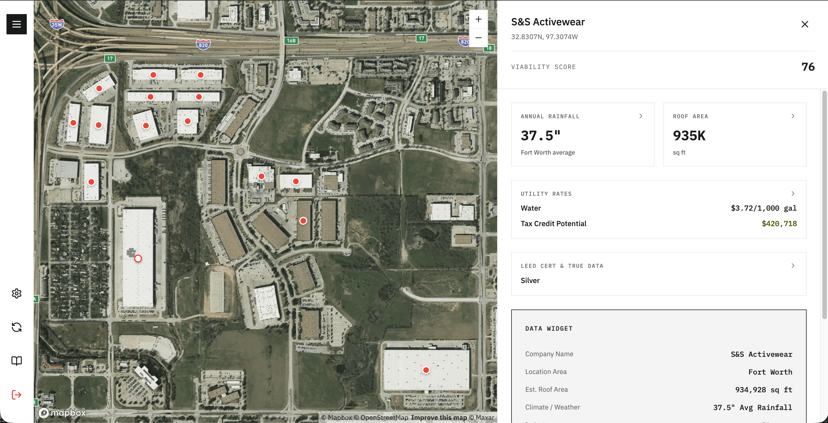Expand the Annual Rainfall card chevron
The image size is (828, 423).
641,116
